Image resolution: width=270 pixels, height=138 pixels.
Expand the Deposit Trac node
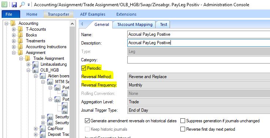[35, 135]
